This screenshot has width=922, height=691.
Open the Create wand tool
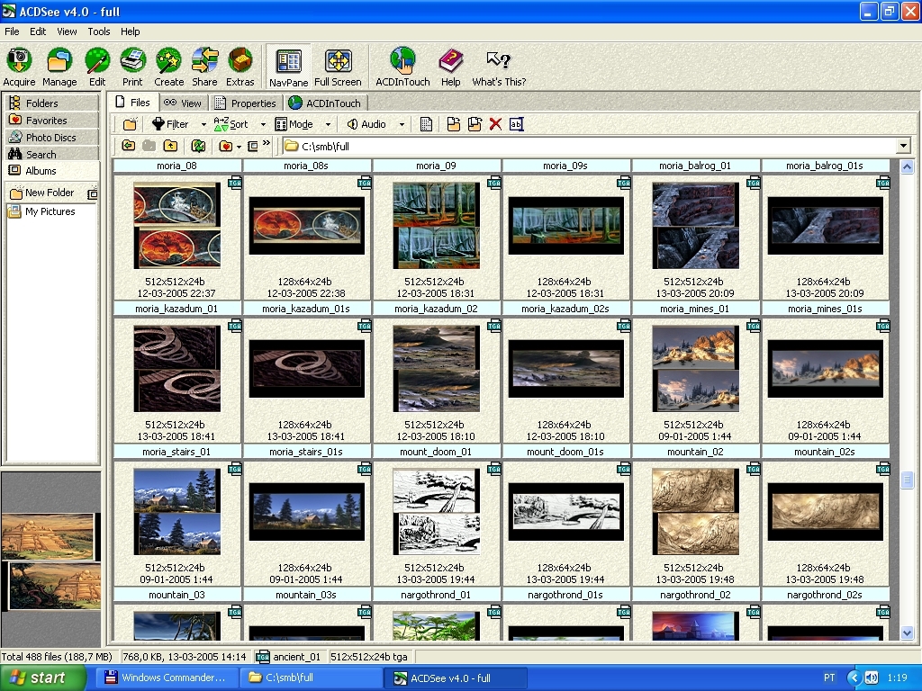pyautogui.click(x=168, y=61)
